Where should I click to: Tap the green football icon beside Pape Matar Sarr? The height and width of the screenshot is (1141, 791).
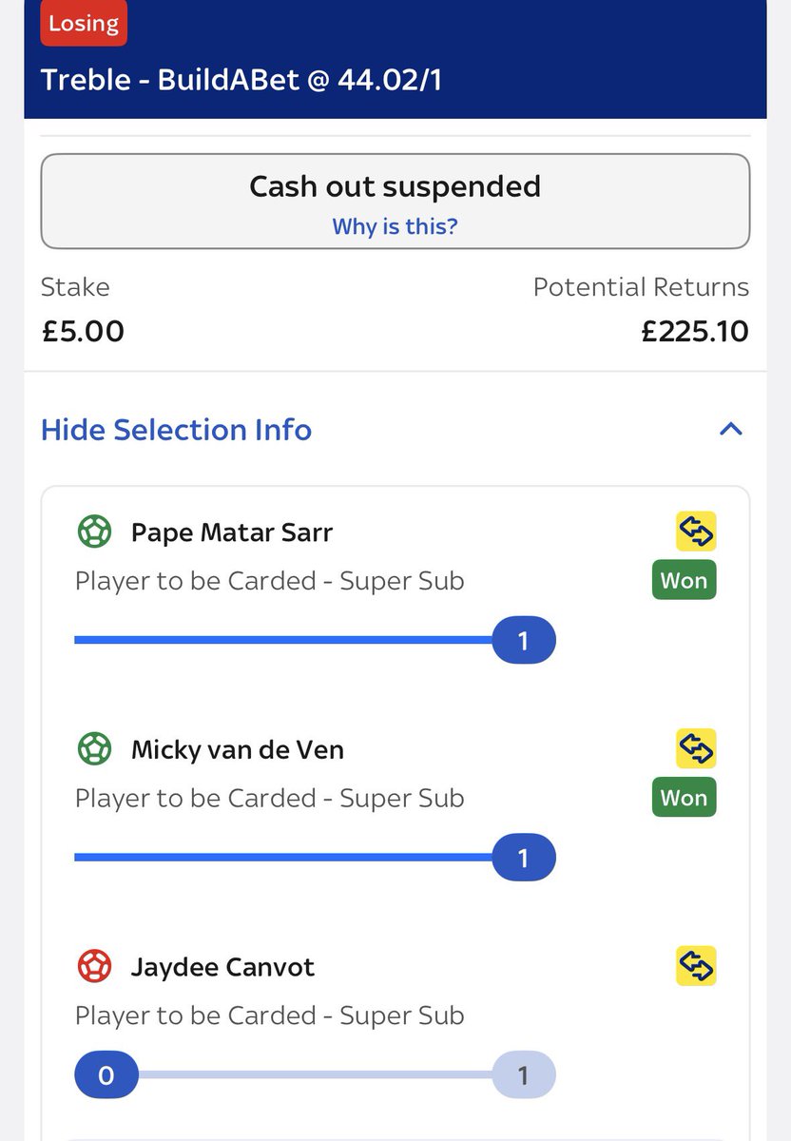coord(94,532)
